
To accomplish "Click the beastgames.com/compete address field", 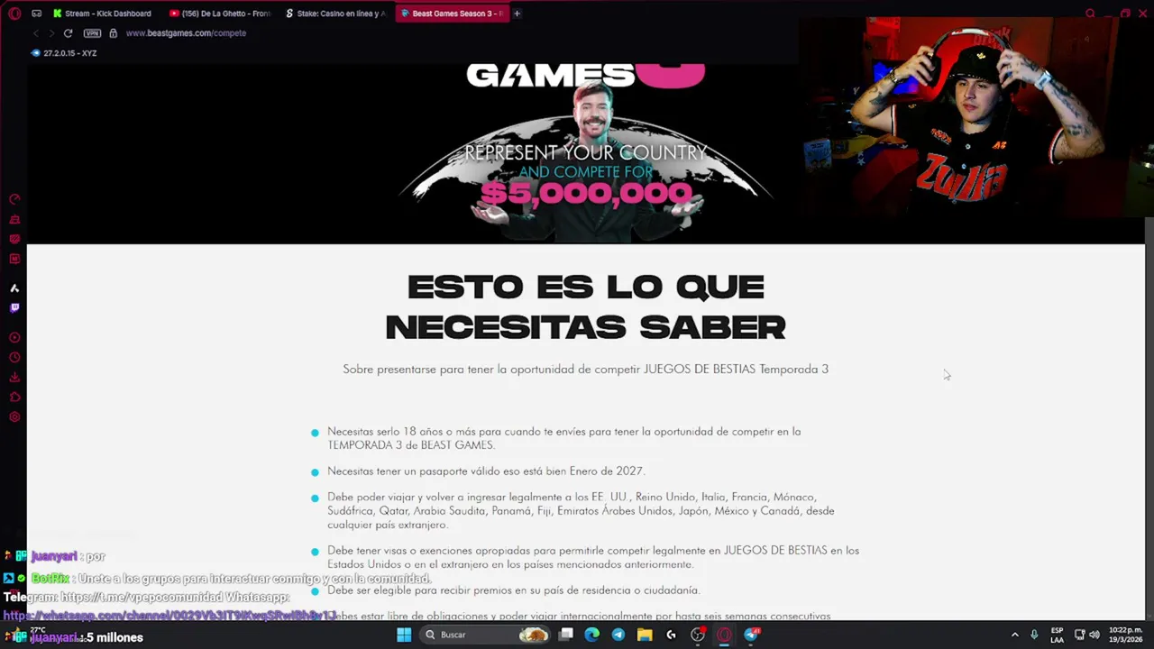I will pyautogui.click(x=186, y=33).
